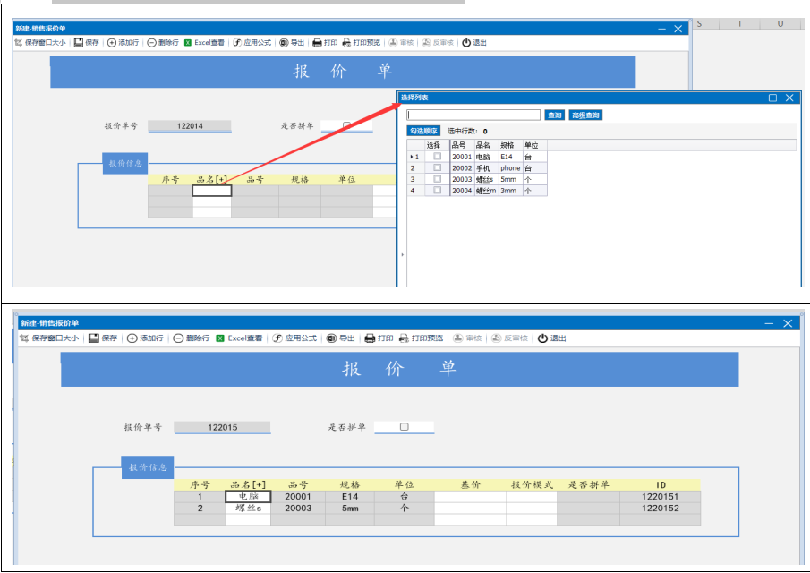The width and height of the screenshot is (810, 573).
Task: Click 打印预览 print preview in lower window
Action: [404, 338]
